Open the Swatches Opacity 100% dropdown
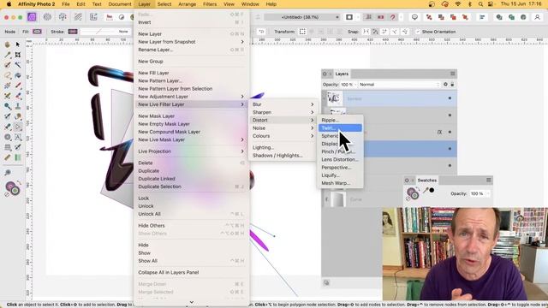 point(479,193)
